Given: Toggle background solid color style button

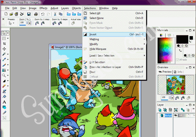Looking at the screenshot, I should tap(185, 55).
